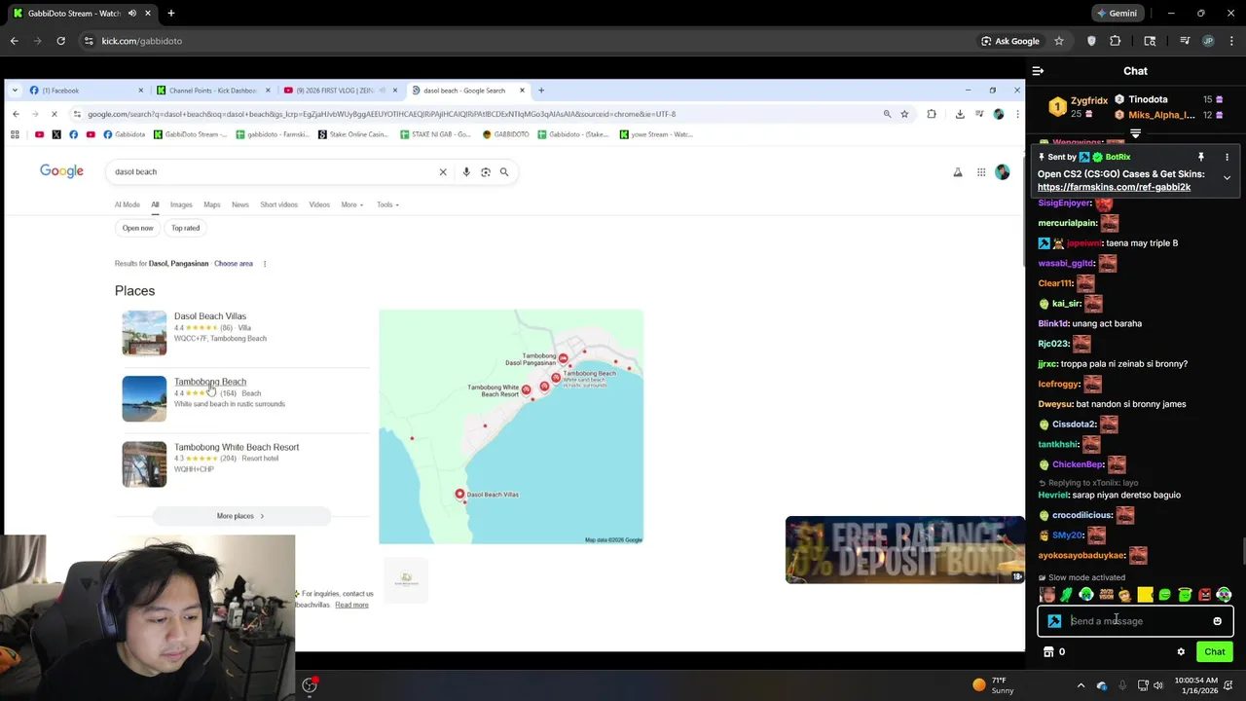Pick the angry red face emote
Viewport: 1246px width, 701px height.
click(x=1204, y=595)
